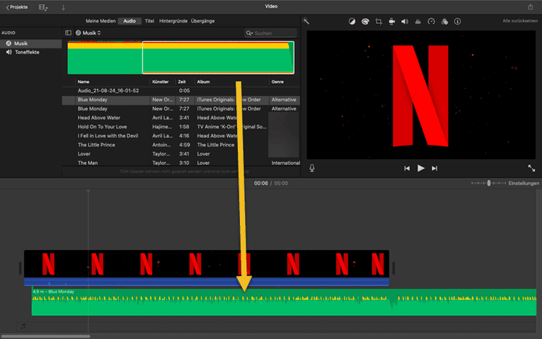Image resolution: width=542 pixels, height=339 pixels.
Task: Click the blue audio strip under video clip
Action: [x=207, y=282]
